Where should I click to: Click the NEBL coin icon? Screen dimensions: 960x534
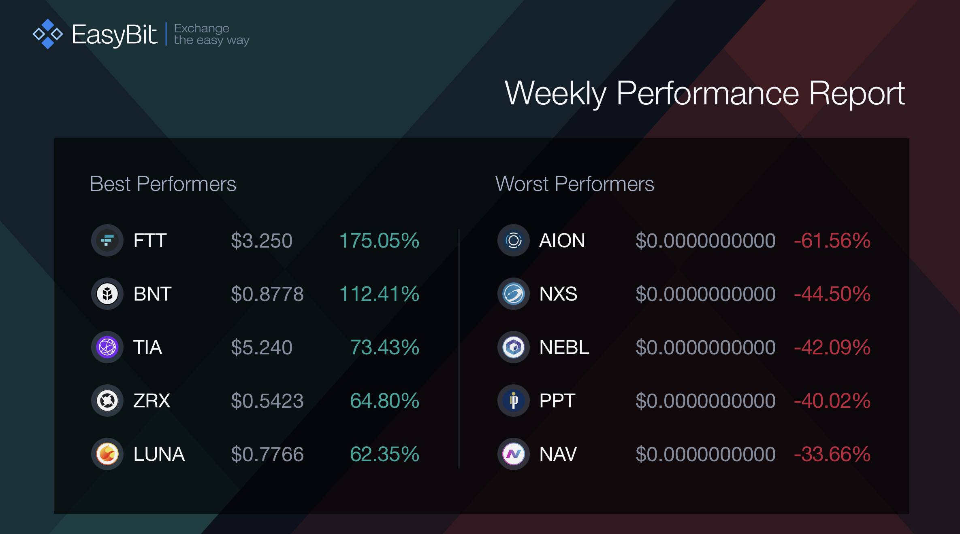click(514, 347)
